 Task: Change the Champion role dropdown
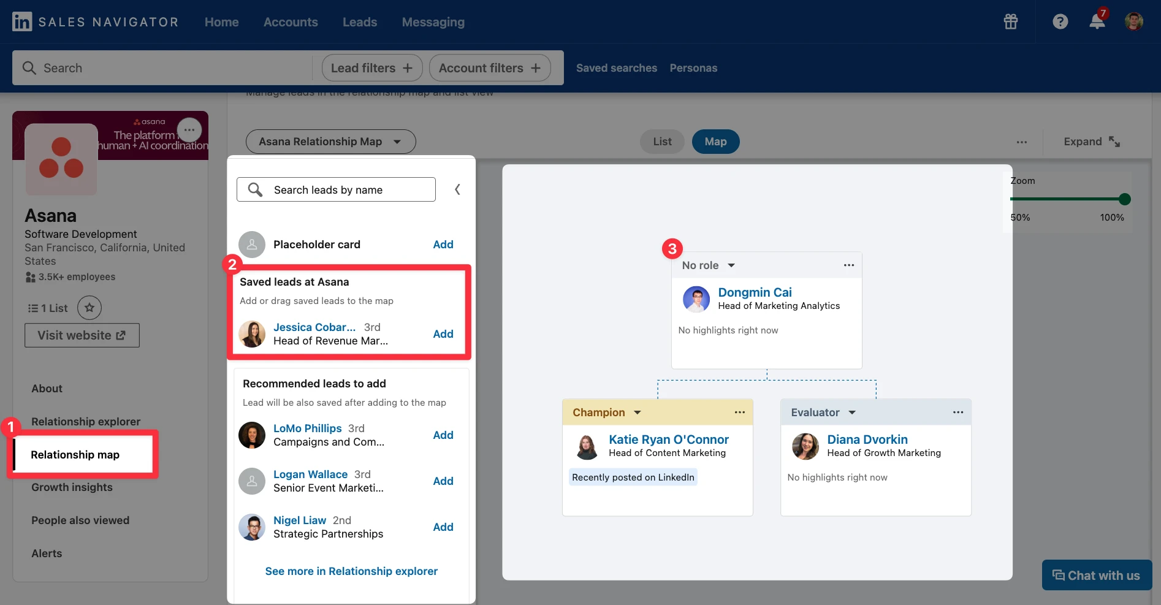click(606, 413)
